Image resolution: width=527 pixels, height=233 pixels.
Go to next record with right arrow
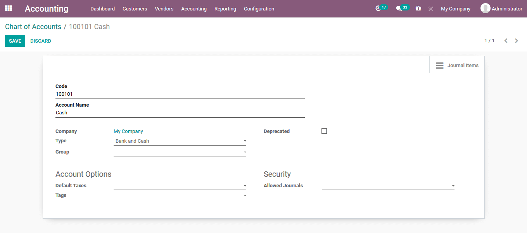[517, 40]
